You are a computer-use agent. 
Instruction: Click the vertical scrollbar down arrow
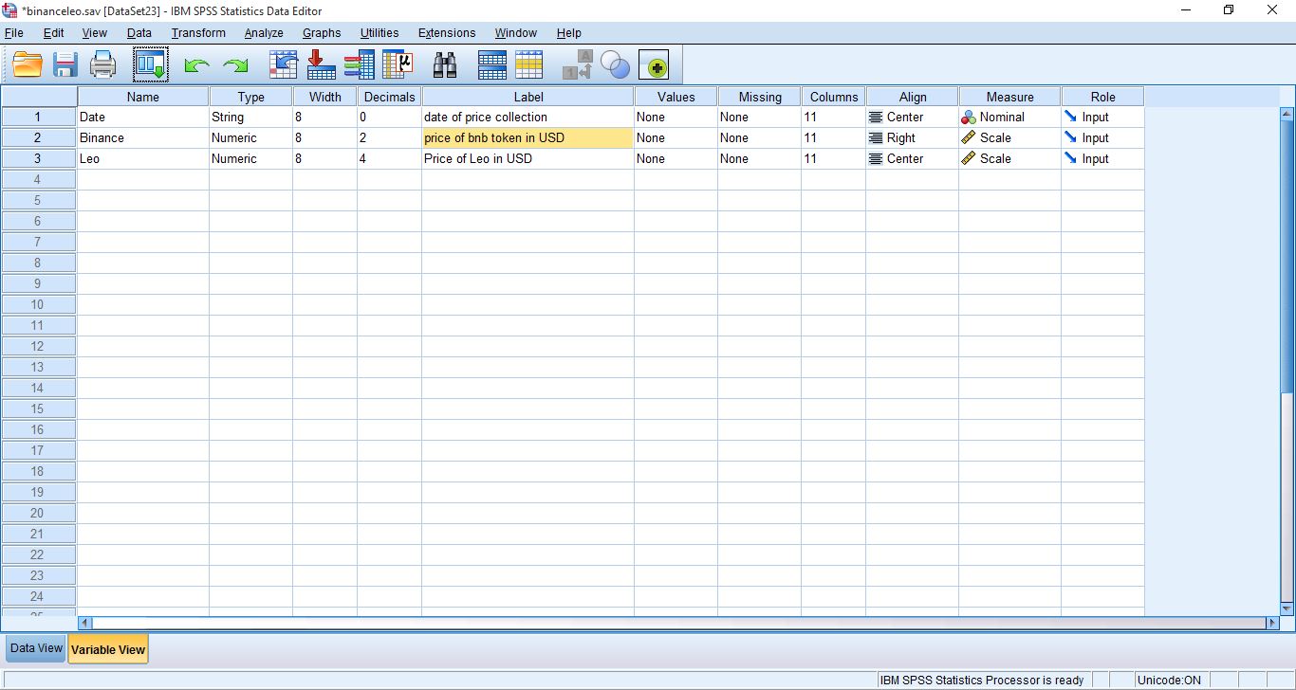coord(1287,608)
